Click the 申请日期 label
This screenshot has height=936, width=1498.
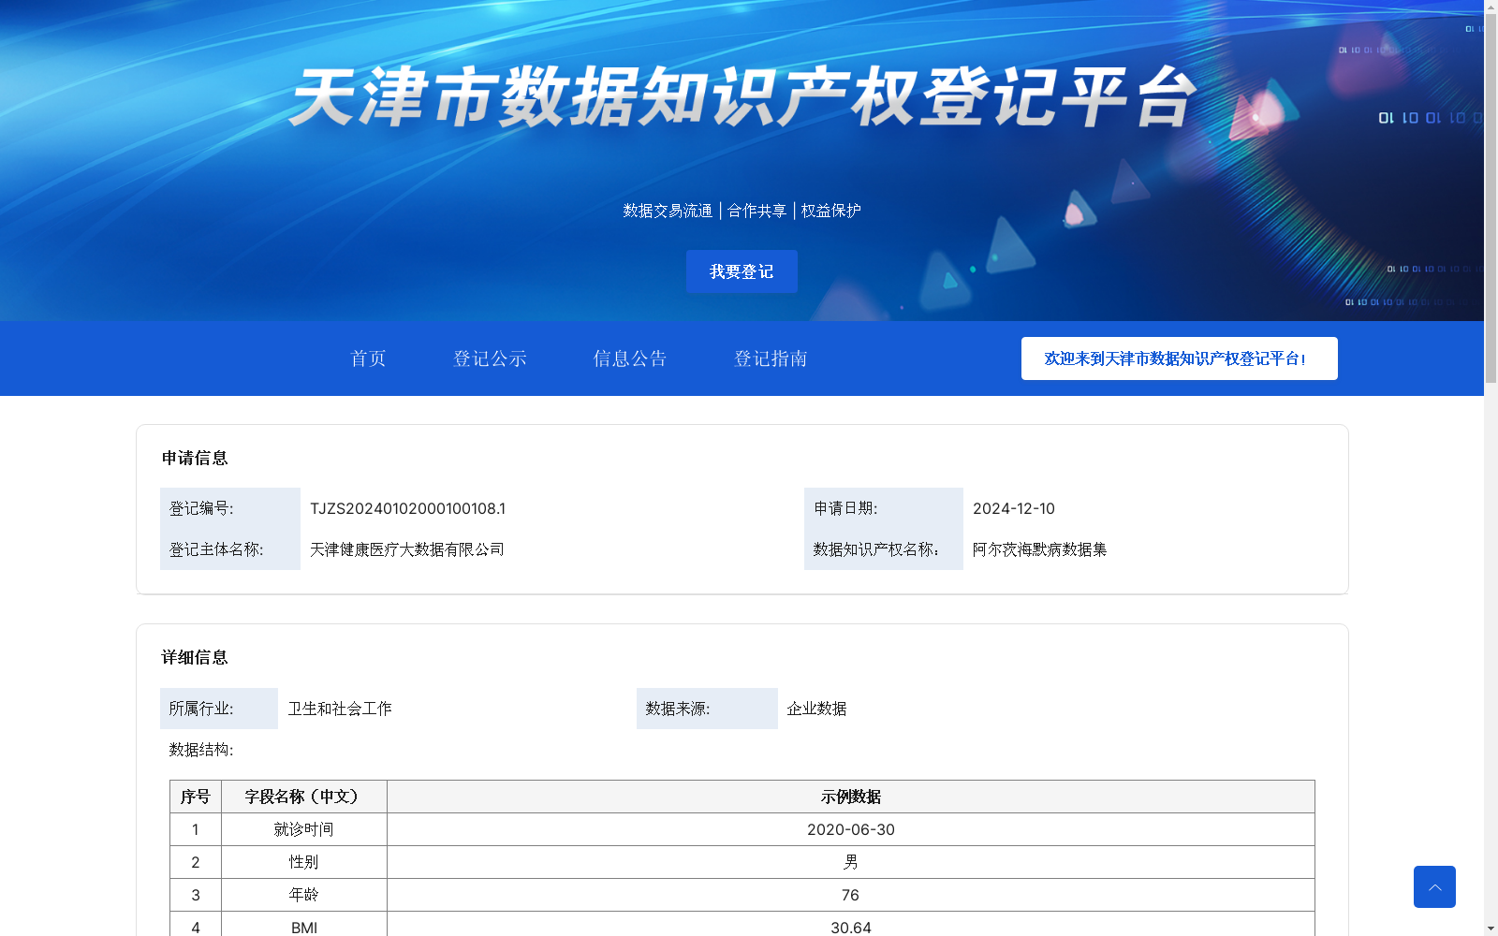[x=845, y=508]
